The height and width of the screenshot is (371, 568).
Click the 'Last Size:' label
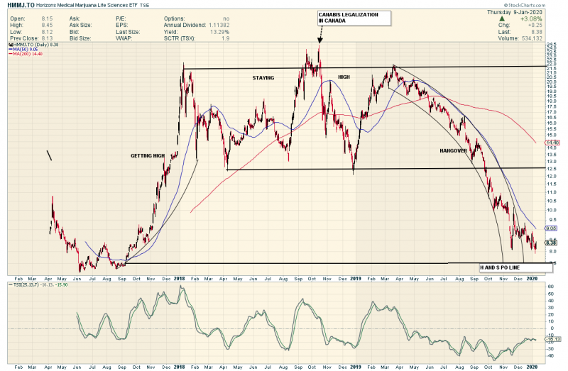point(128,32)
